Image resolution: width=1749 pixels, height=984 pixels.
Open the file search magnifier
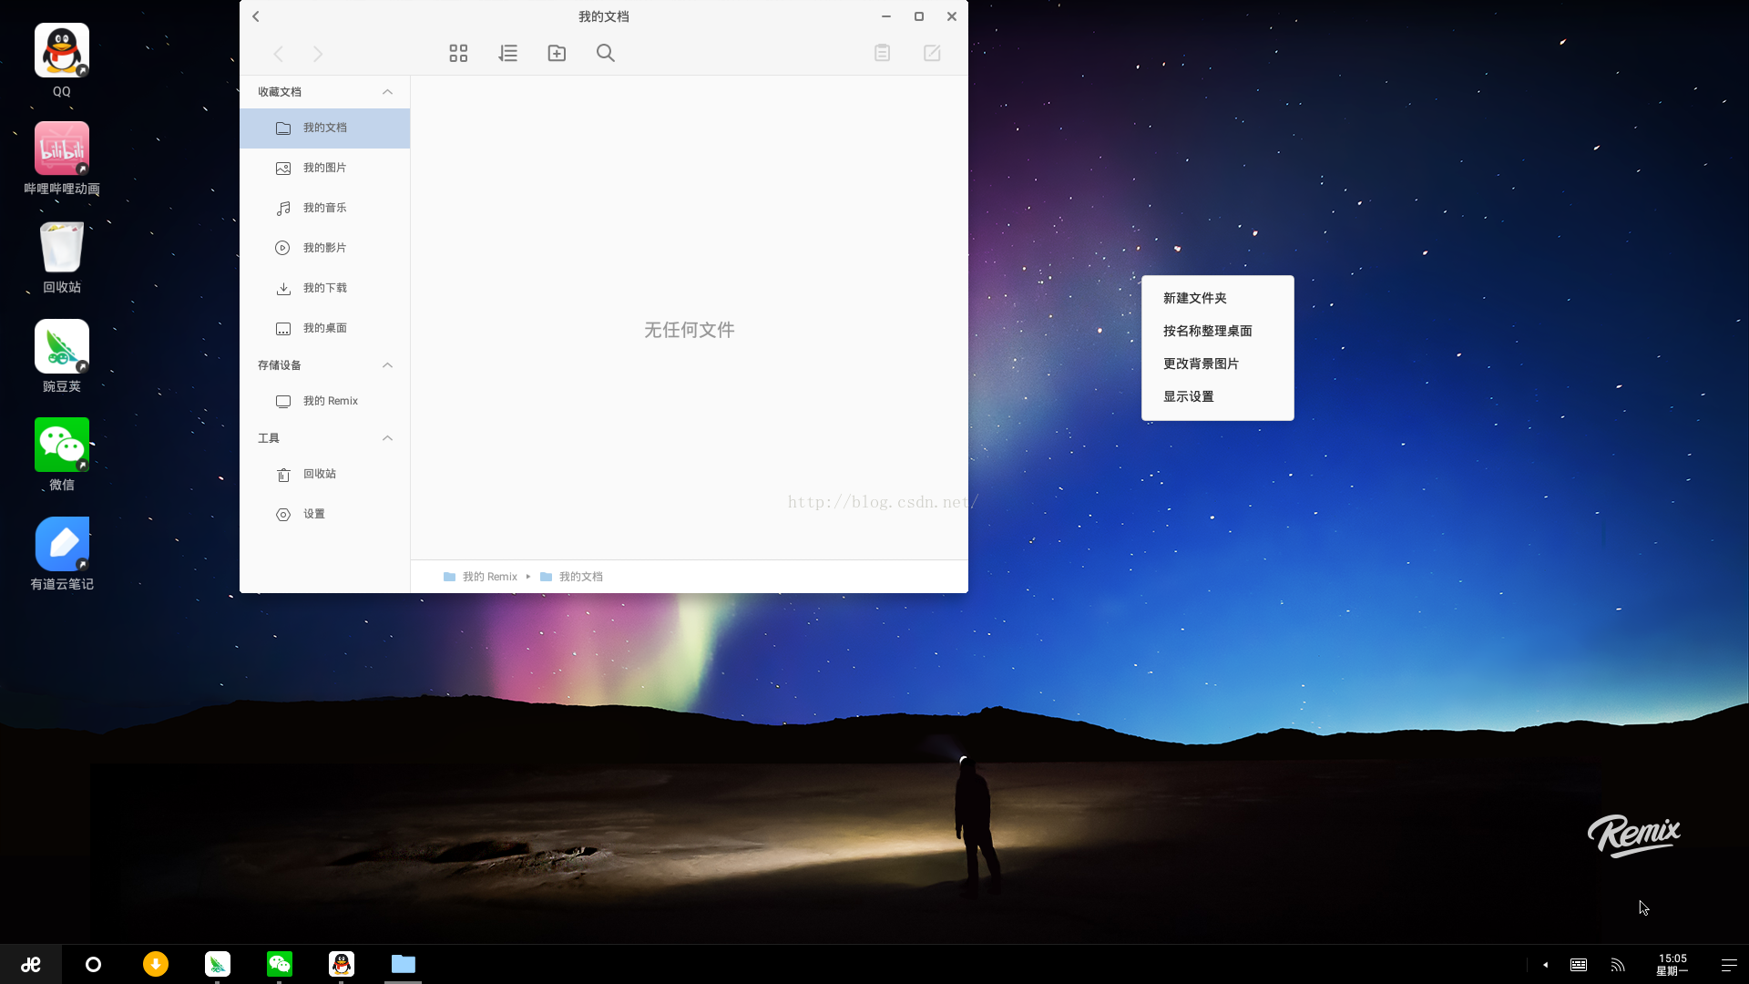606,54
